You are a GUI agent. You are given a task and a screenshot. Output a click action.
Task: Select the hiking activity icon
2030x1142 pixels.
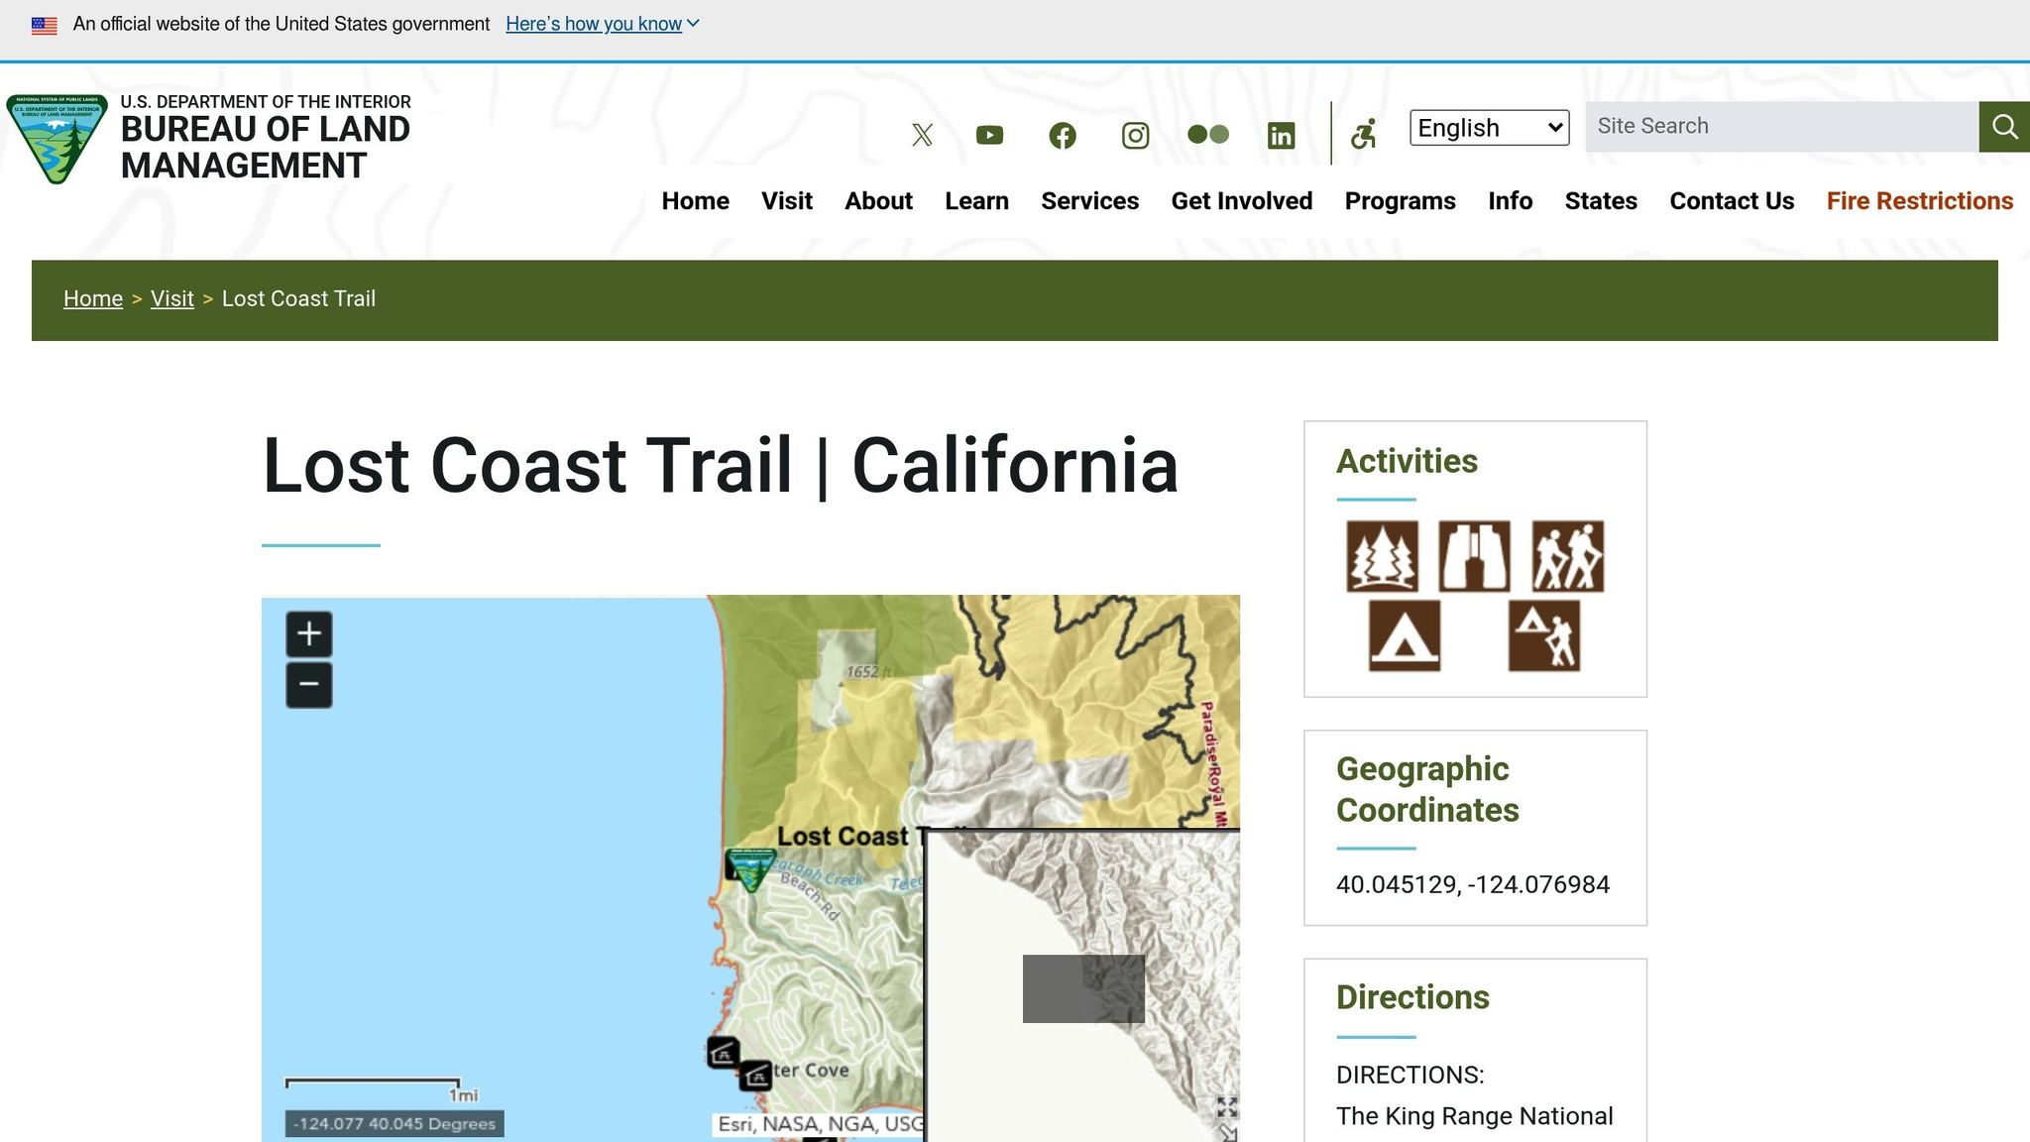pos(1568,556)
